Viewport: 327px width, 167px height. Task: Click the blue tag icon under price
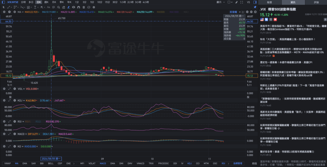(x=266, y=19)
